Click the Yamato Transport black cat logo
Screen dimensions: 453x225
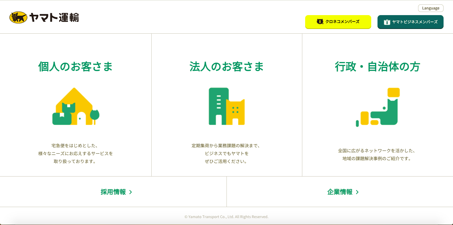click(44, 18)
